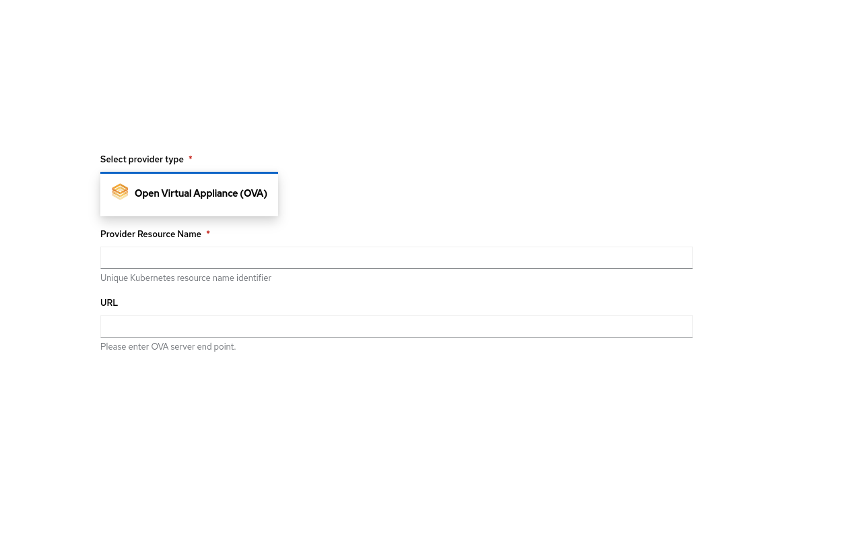Screen dimensions: 862x539
Task: Click 'Please enter OVA server end point.' hint
Action: (x=168, y=347)
